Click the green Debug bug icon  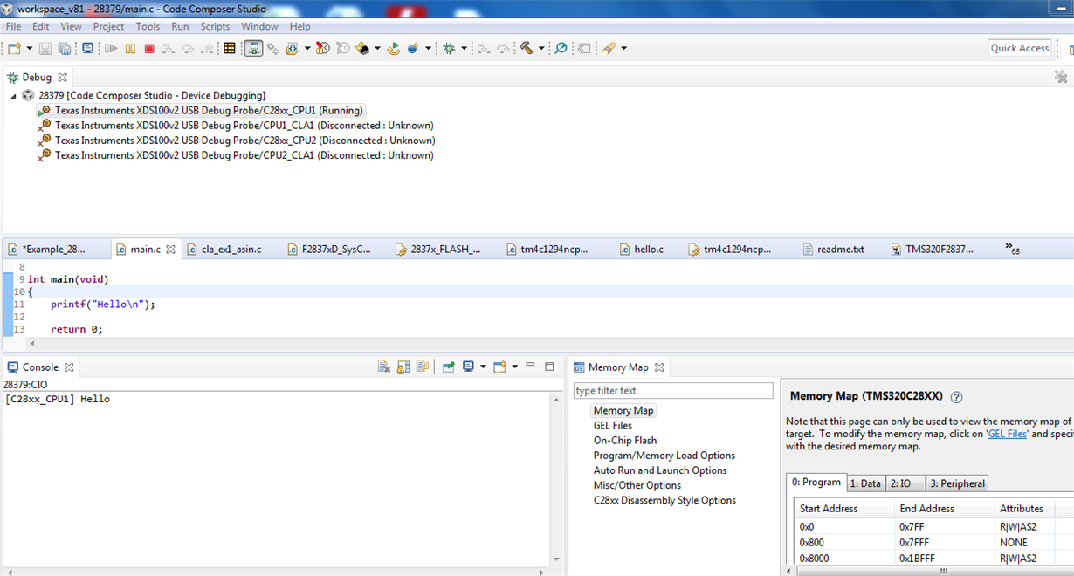(449, 49)
